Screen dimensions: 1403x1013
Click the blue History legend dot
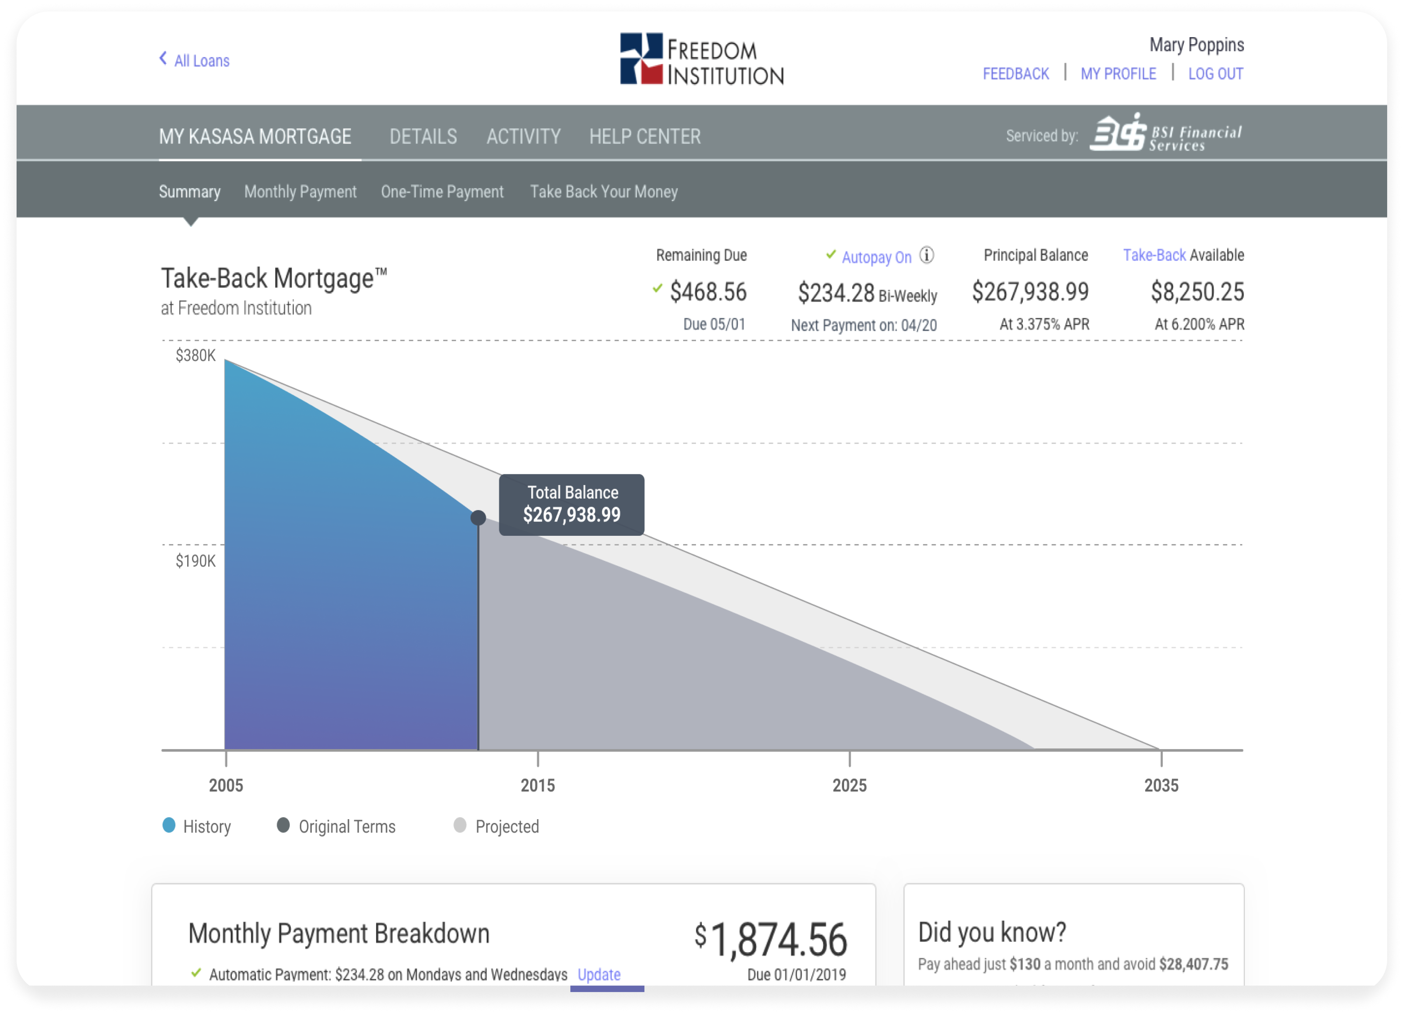coord(169,825)
